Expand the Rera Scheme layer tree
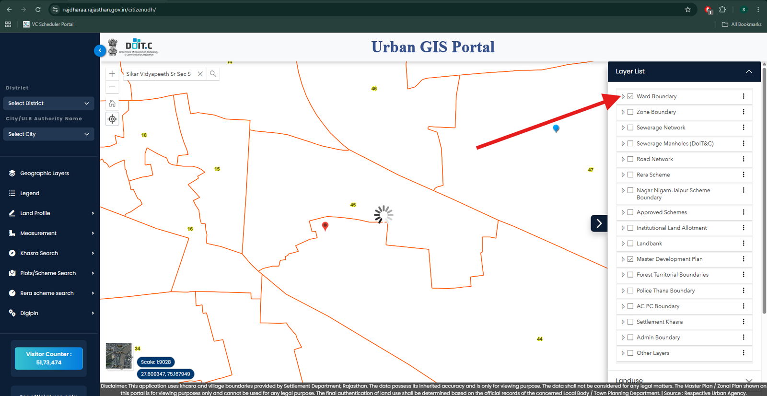This screenshot has width=767, height=396. coord(623,175)
